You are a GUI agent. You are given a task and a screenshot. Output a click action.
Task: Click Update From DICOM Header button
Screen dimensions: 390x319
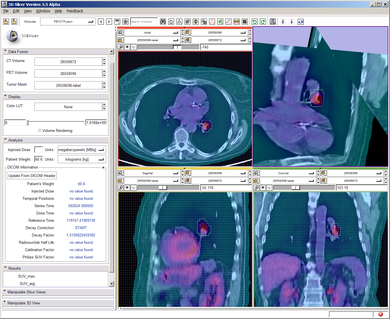coord(32,176)
